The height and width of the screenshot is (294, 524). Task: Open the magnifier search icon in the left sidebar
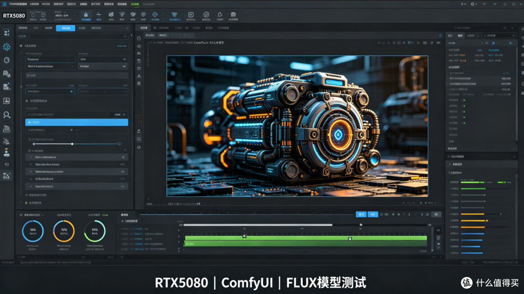[x=6, y=115]
